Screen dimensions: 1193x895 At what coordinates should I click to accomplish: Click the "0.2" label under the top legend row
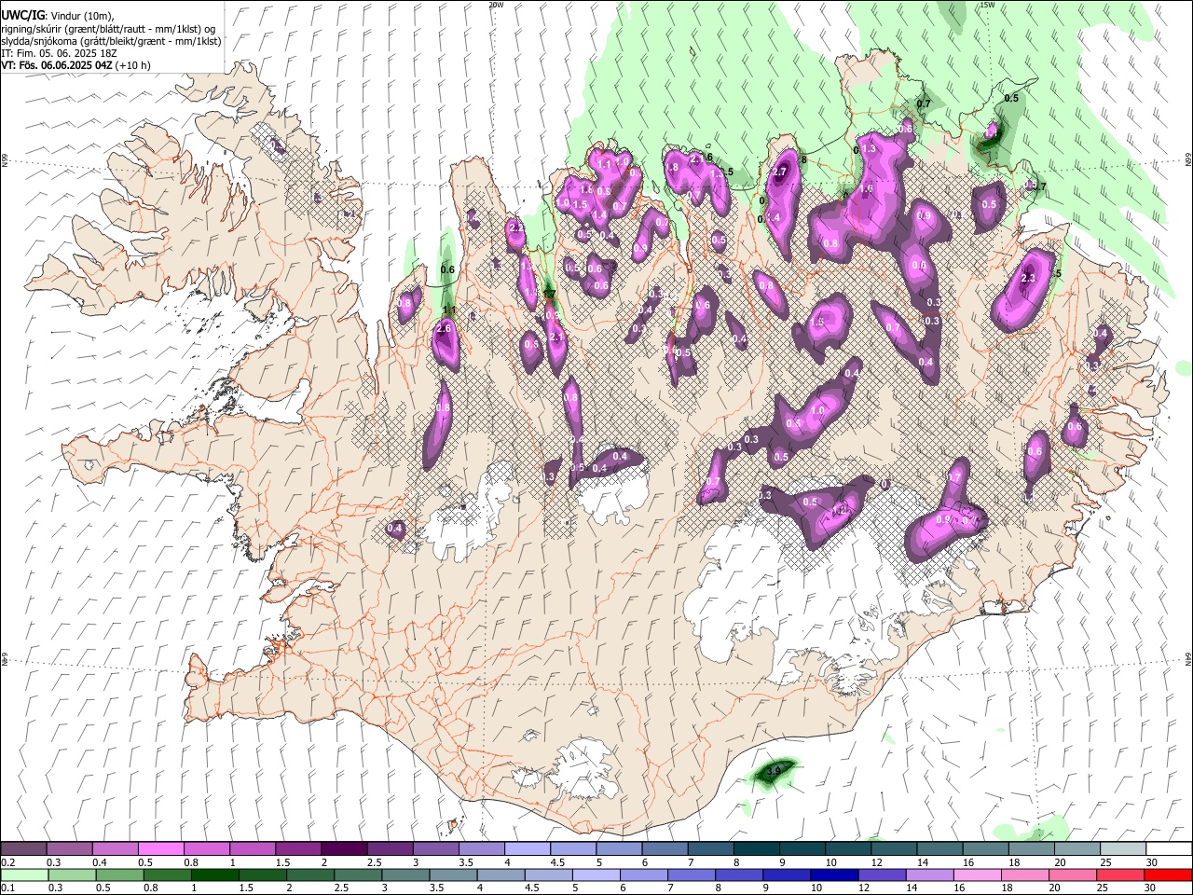pyautogui.click(x=8, y=862)
